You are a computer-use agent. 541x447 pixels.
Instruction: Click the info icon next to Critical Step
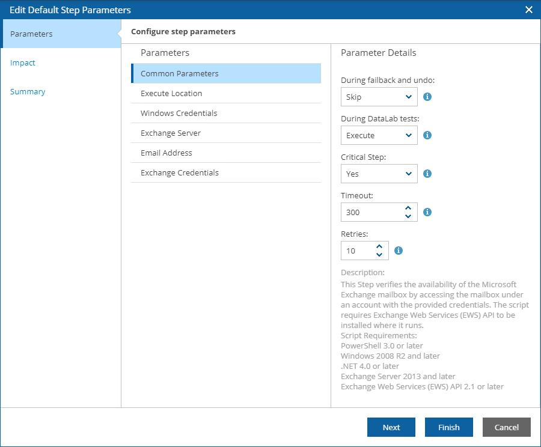click(427, 174)
